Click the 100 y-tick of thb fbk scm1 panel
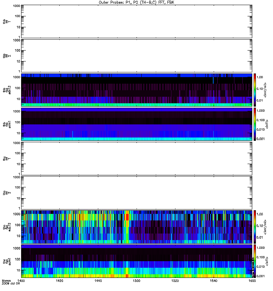The image size is (273, 291). 18,122
